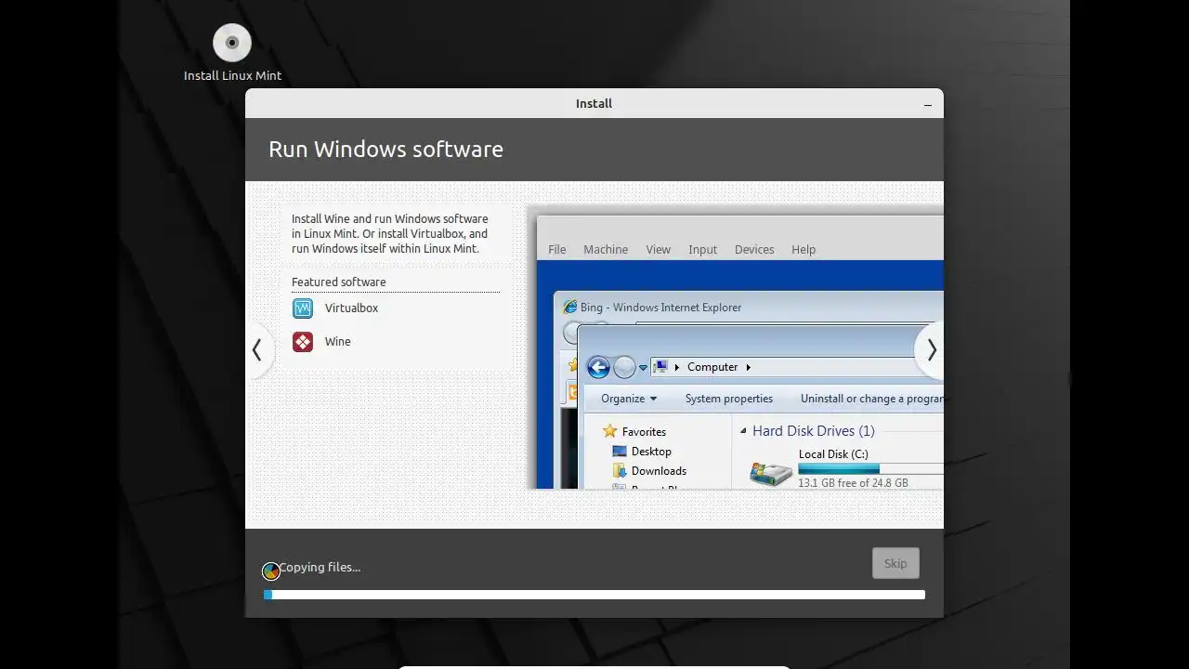Click the Virtualbox icon in Featured software

pyautogui.click(x=303, y=308)
